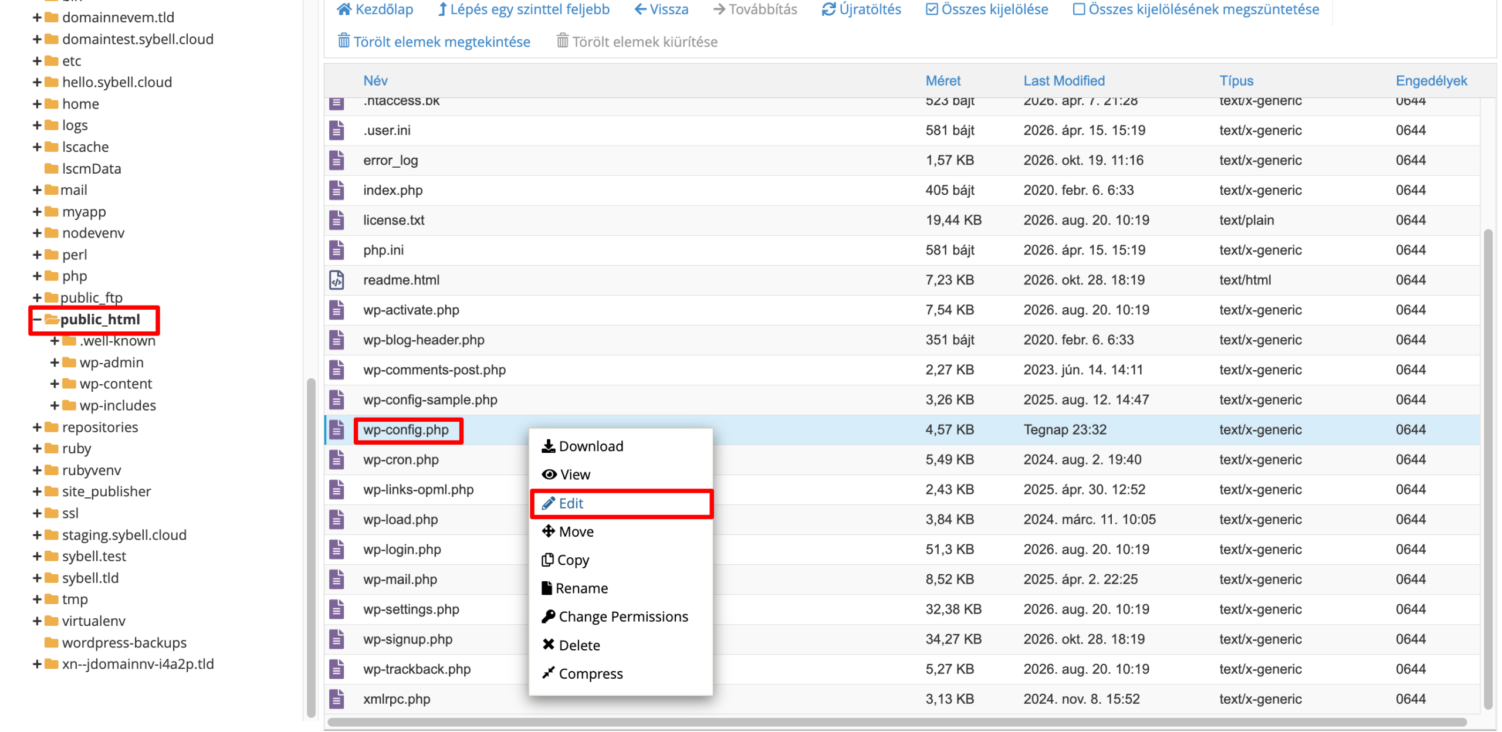The width and height of the screenshot is (1502, 732).
Task: Click the wp-cron.php file icon
Action: 336,460
